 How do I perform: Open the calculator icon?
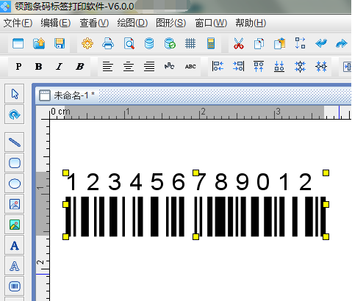(x=211, y=44)
